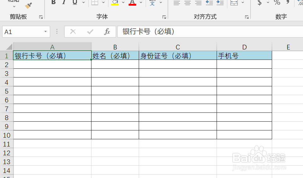303x178 pixels.
Task: Open Insert Function (fx)
Action: [x=107, y=32]
